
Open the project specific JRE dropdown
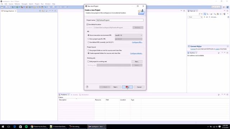[129, 39]
